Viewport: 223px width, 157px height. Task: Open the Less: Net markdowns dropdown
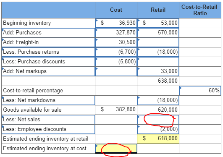(x=48, y=100)
